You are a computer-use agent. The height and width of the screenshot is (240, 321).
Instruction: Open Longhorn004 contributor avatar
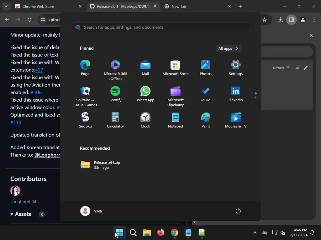[15, 190]
